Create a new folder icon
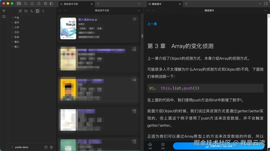This screenshot has height=151, width=270. pos(26,11)
